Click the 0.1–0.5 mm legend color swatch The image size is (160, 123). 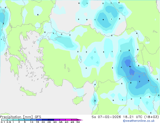tap(4, 120)
